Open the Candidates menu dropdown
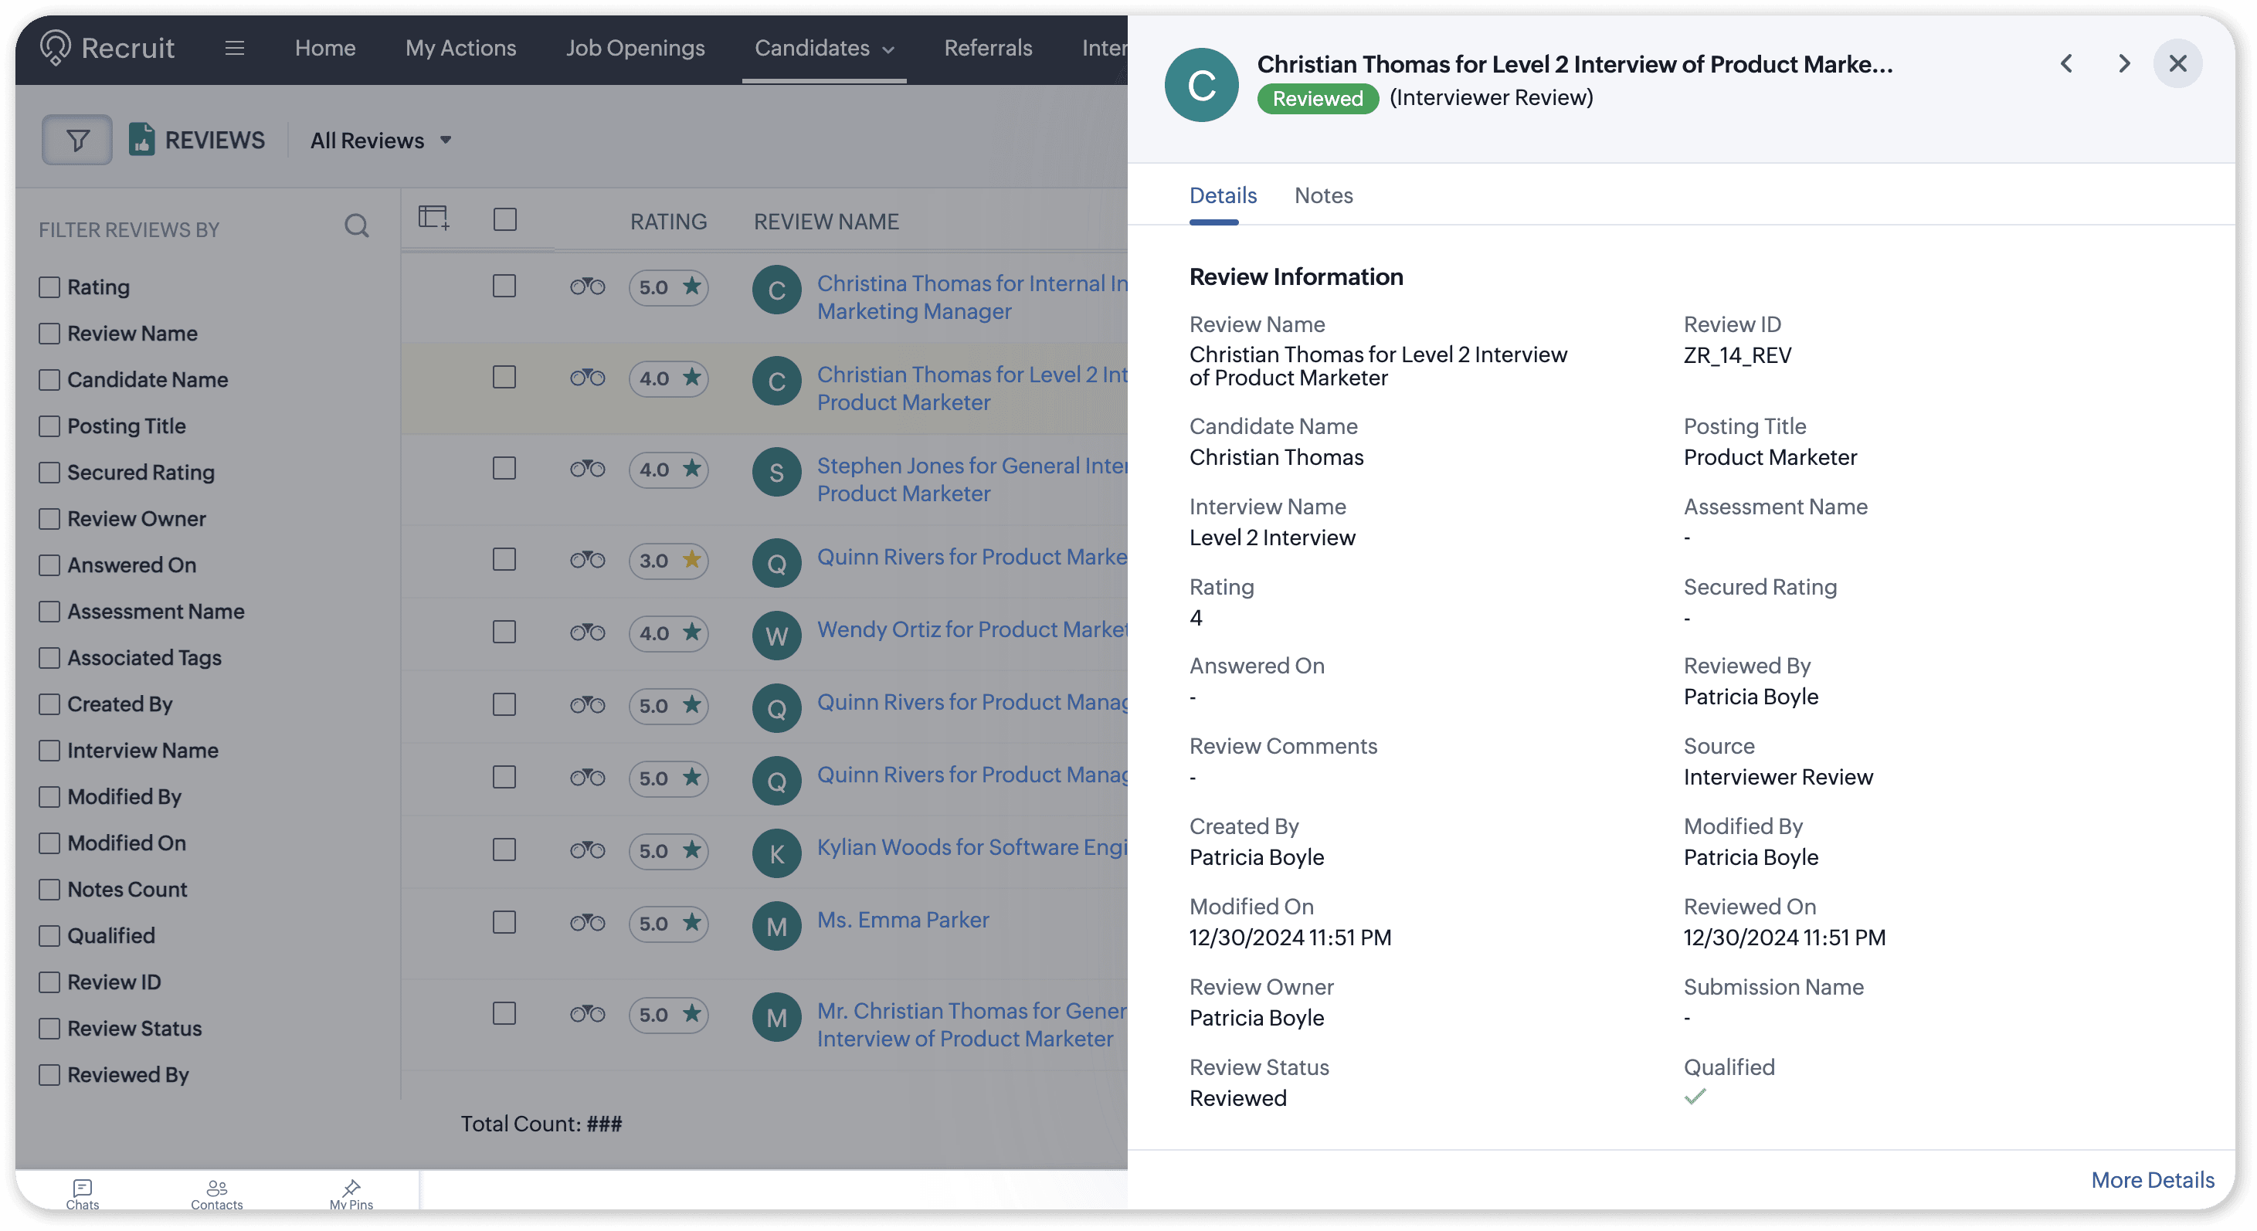 click(823, 48)
